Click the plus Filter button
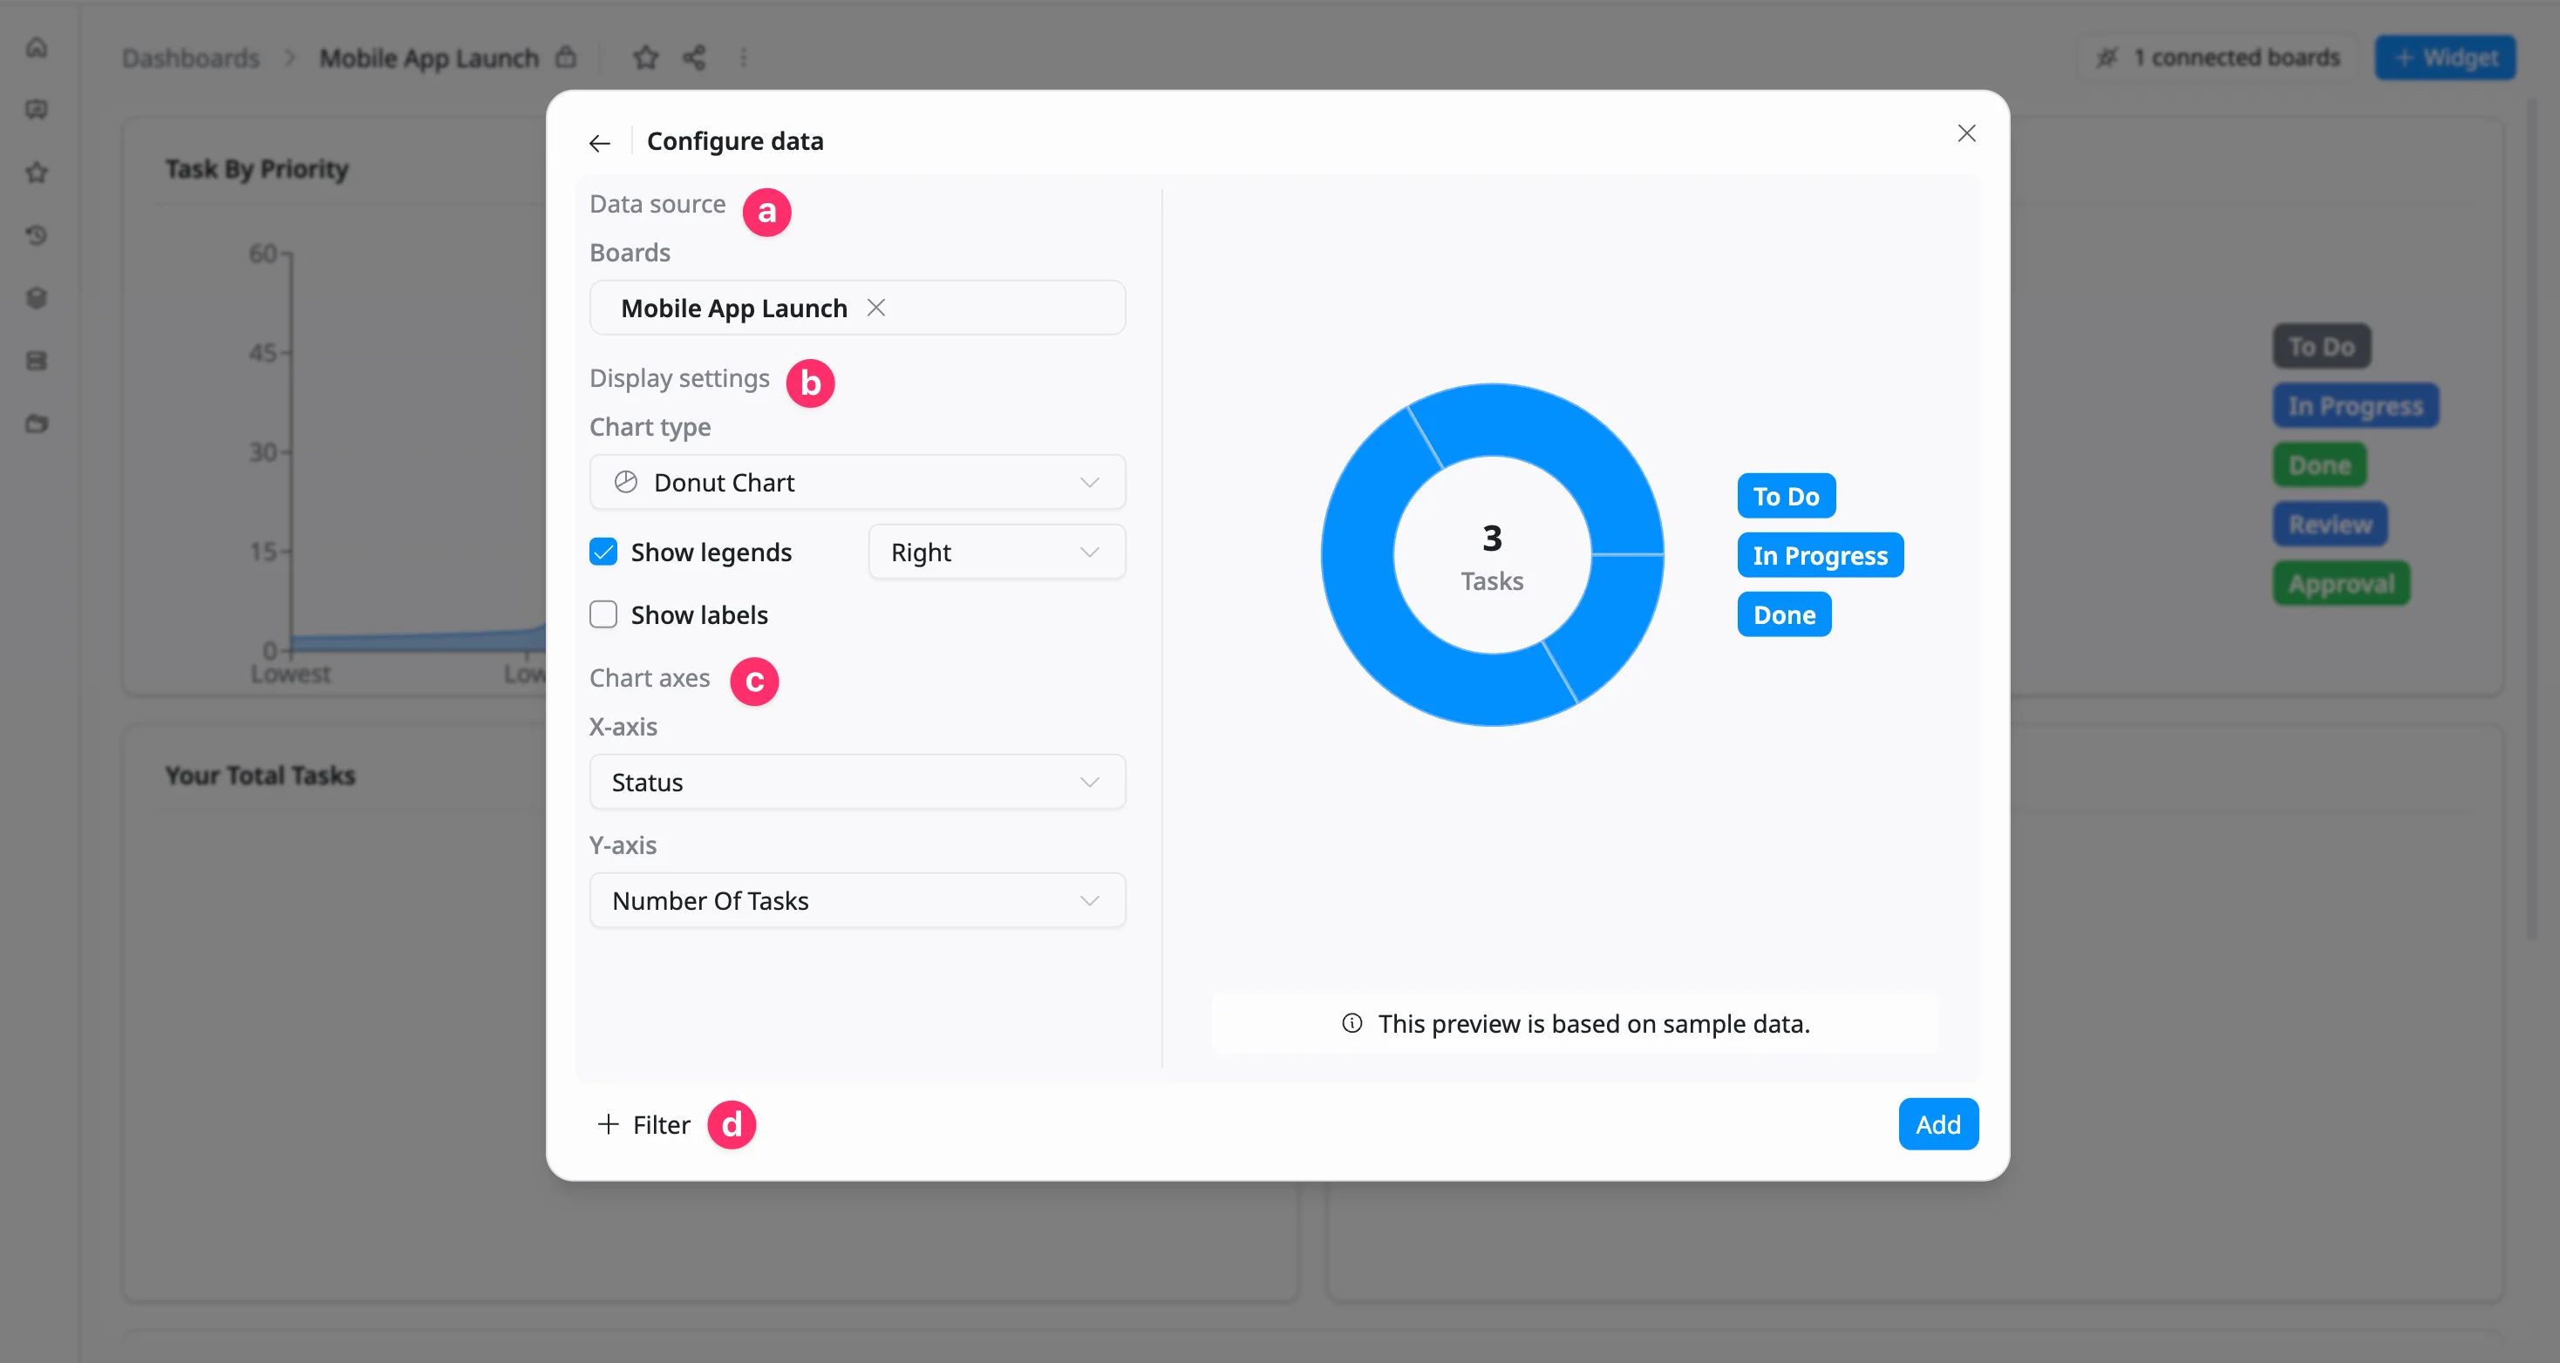Image resolution: width=2560 pixels, height=1363 pixels. click(x=643, y=1123)
